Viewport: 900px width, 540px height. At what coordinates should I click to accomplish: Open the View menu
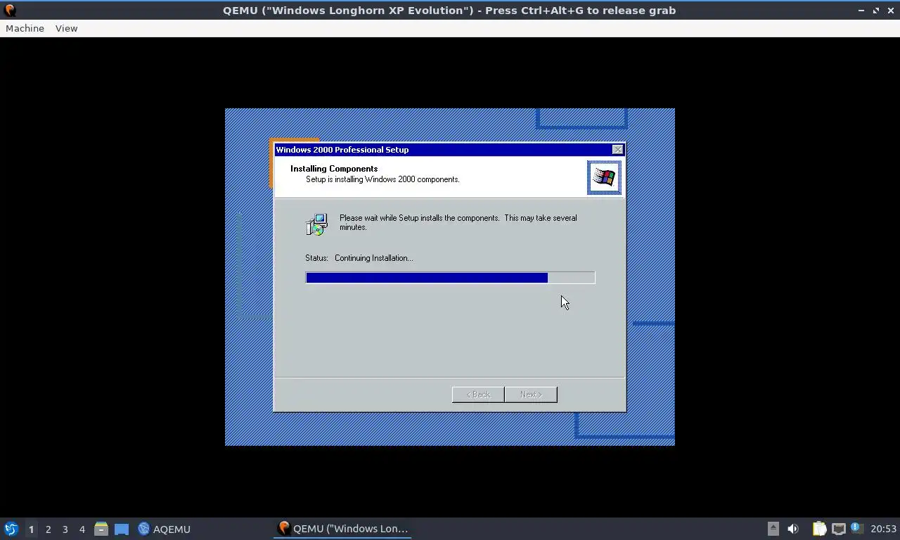click(x=66, y=28)
